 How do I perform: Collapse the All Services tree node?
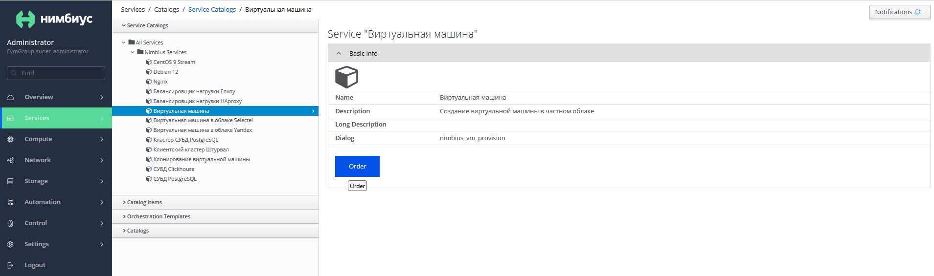(x=124, y=42)
